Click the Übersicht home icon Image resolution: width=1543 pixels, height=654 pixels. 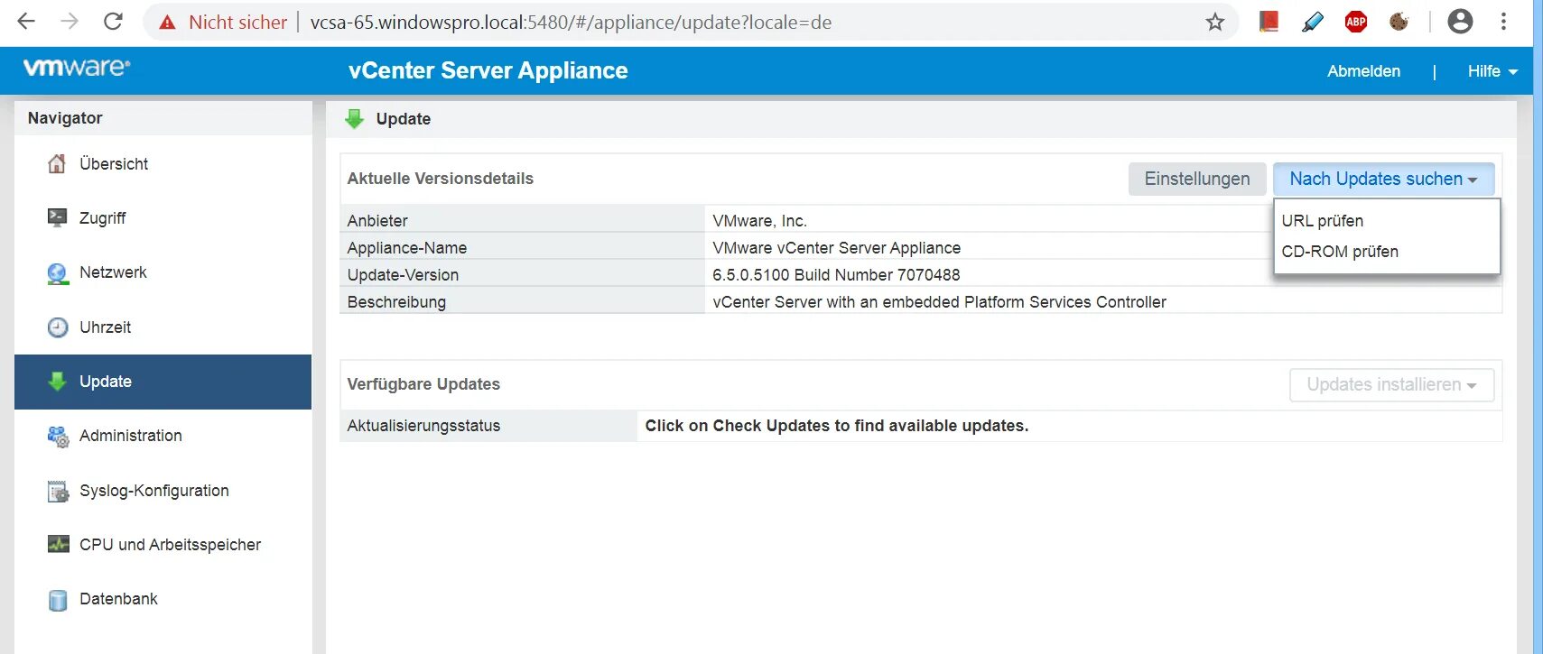(x=57, y=164)
